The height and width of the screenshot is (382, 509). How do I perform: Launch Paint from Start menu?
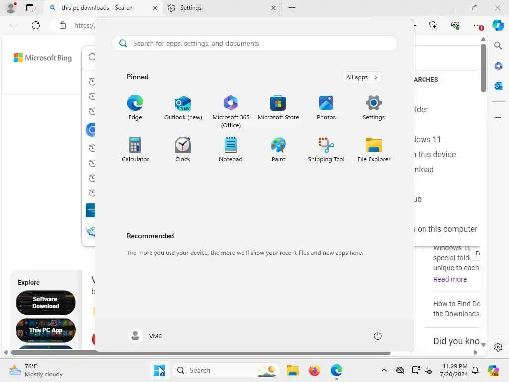coord(278,149)
